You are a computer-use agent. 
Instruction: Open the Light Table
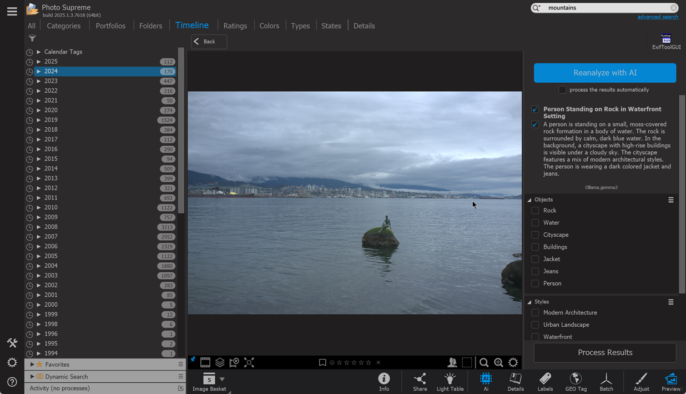click(x=450, y=382)
